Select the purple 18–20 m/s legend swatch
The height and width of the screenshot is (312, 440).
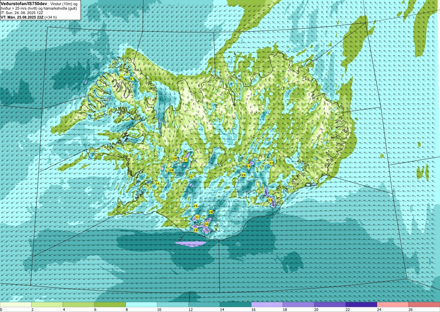298,305
